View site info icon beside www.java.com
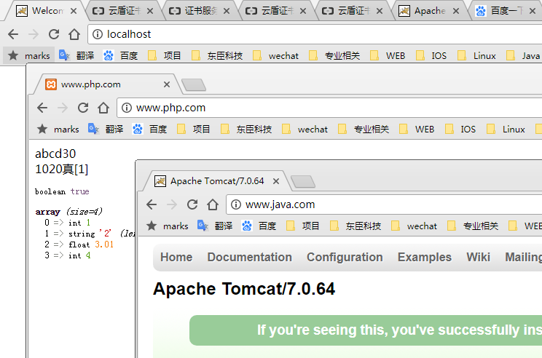Viewport: 542px width, 358px height. 236,204
